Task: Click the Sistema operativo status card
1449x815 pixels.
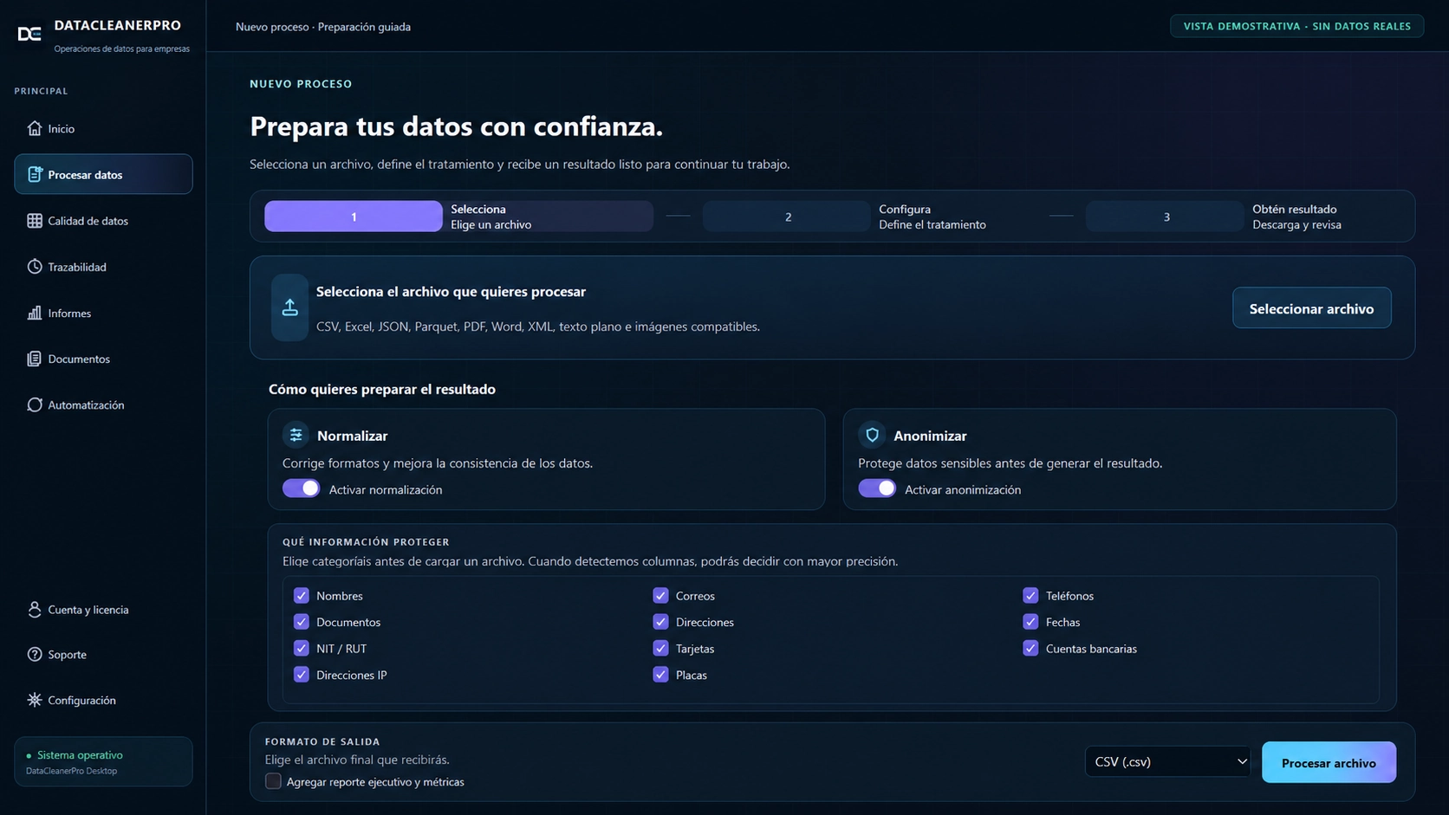Action: pyautogui.click(x=103, y=762)
